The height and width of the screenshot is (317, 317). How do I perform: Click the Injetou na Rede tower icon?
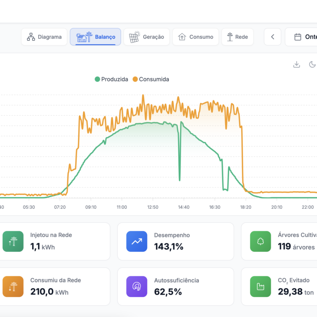[13, 241]
